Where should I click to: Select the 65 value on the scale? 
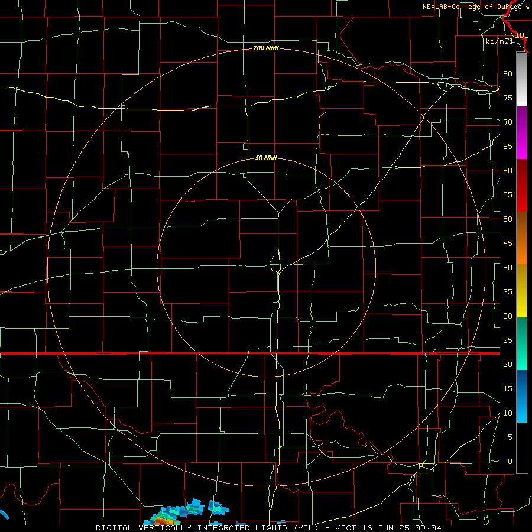508,146
